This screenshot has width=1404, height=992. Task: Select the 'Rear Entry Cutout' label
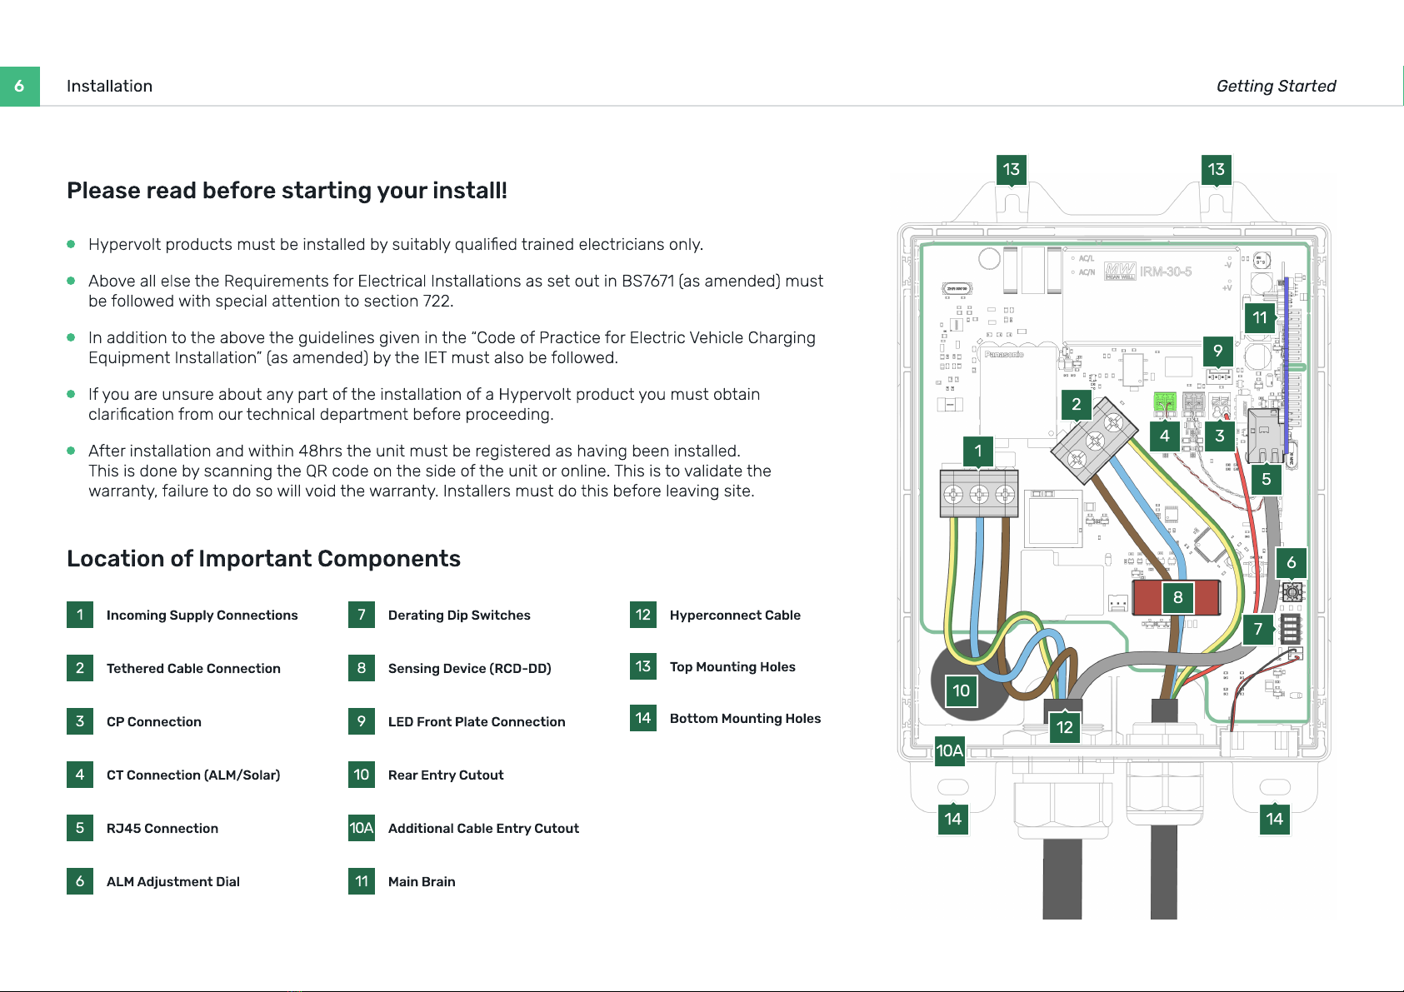[446, 775]
